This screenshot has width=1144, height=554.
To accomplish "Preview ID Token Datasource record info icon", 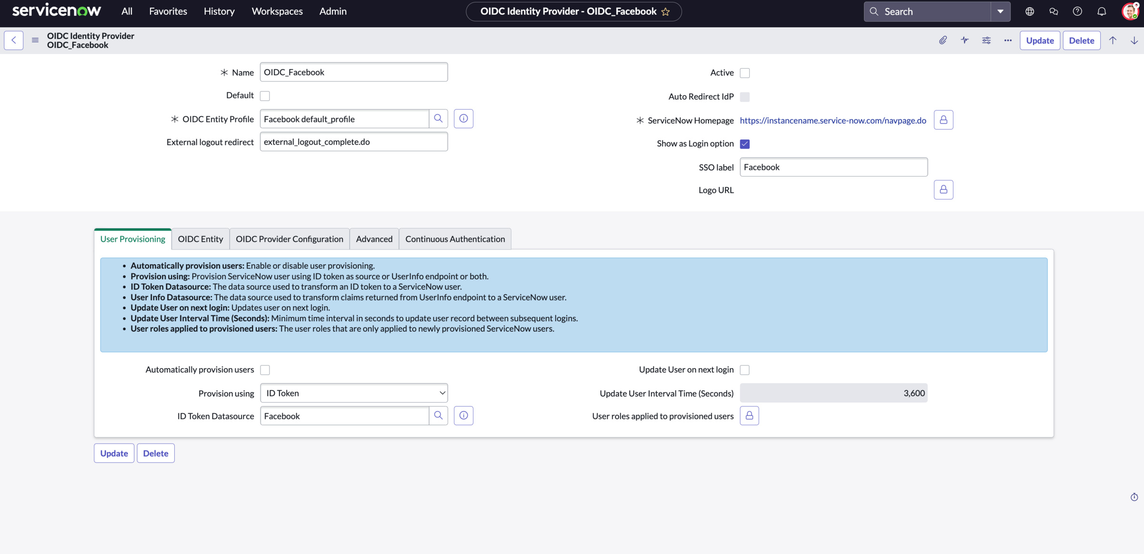I will click(x=463, y=415).
